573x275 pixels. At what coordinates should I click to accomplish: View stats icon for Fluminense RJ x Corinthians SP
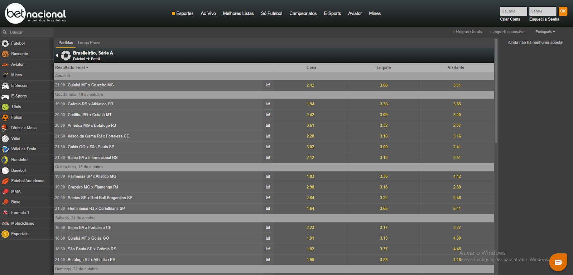click(268, 209)
